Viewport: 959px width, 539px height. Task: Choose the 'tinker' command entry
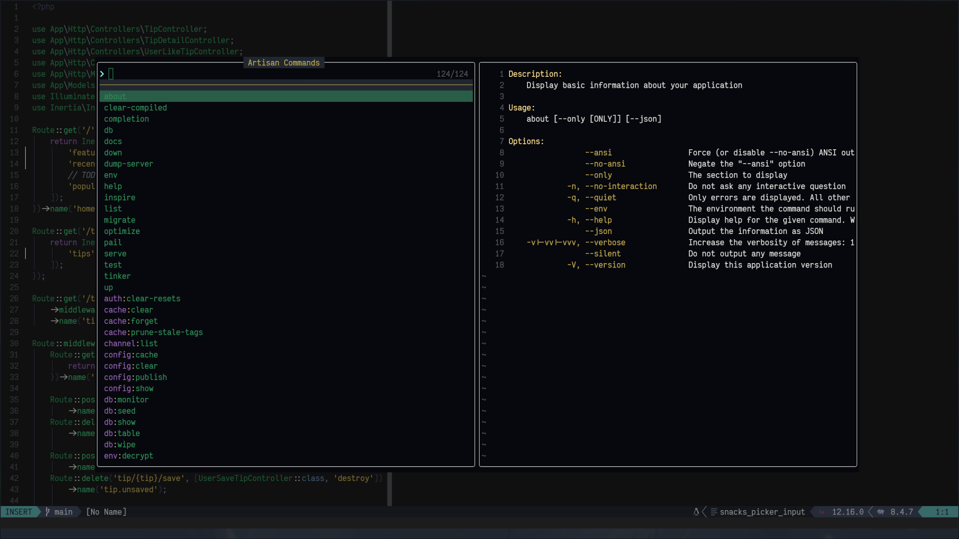117,276
